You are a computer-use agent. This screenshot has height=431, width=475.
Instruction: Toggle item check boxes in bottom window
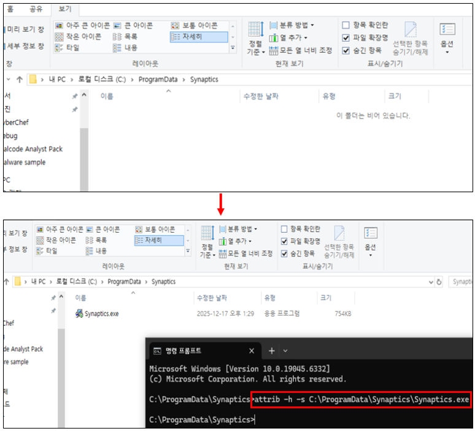point(284,229)
